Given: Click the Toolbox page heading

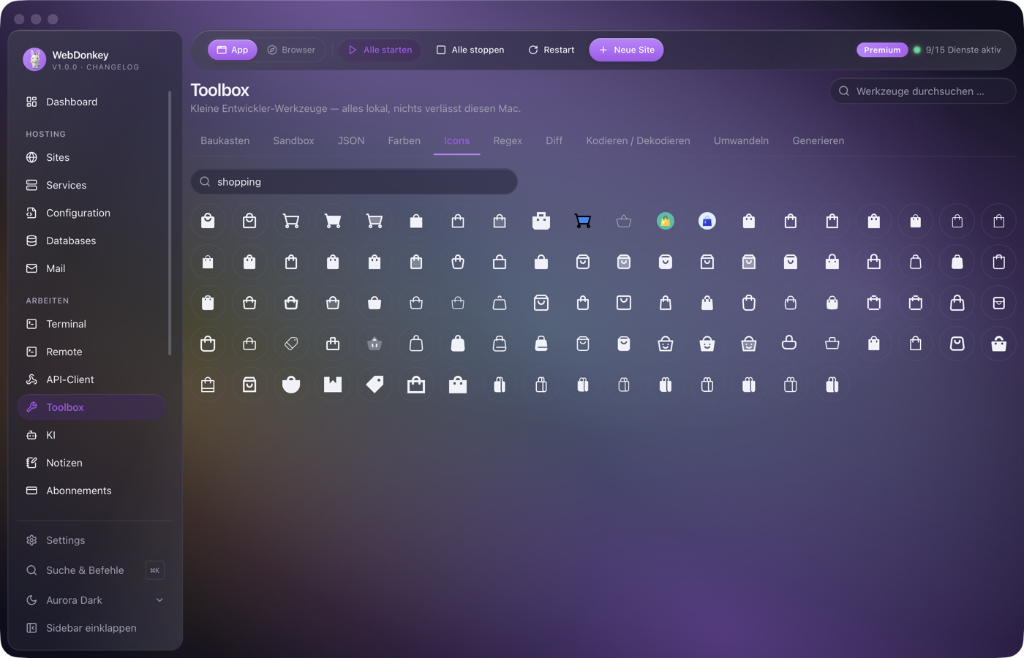Looking at the screenshot, I should 220,90.
